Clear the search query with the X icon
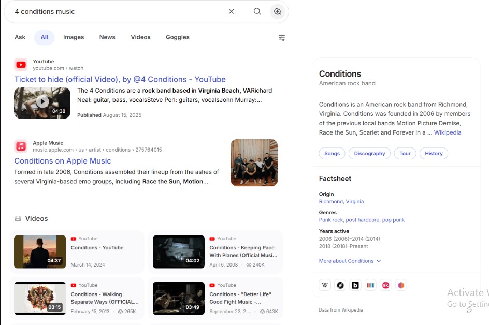The width and height of the screenshot is (489, 325). (x=231, y=11)
